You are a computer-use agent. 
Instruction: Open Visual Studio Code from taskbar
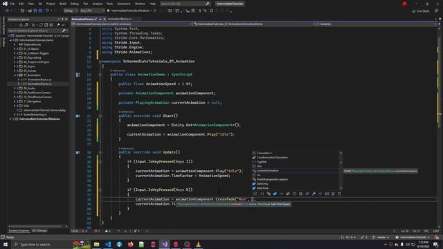(x=108, y=244)
